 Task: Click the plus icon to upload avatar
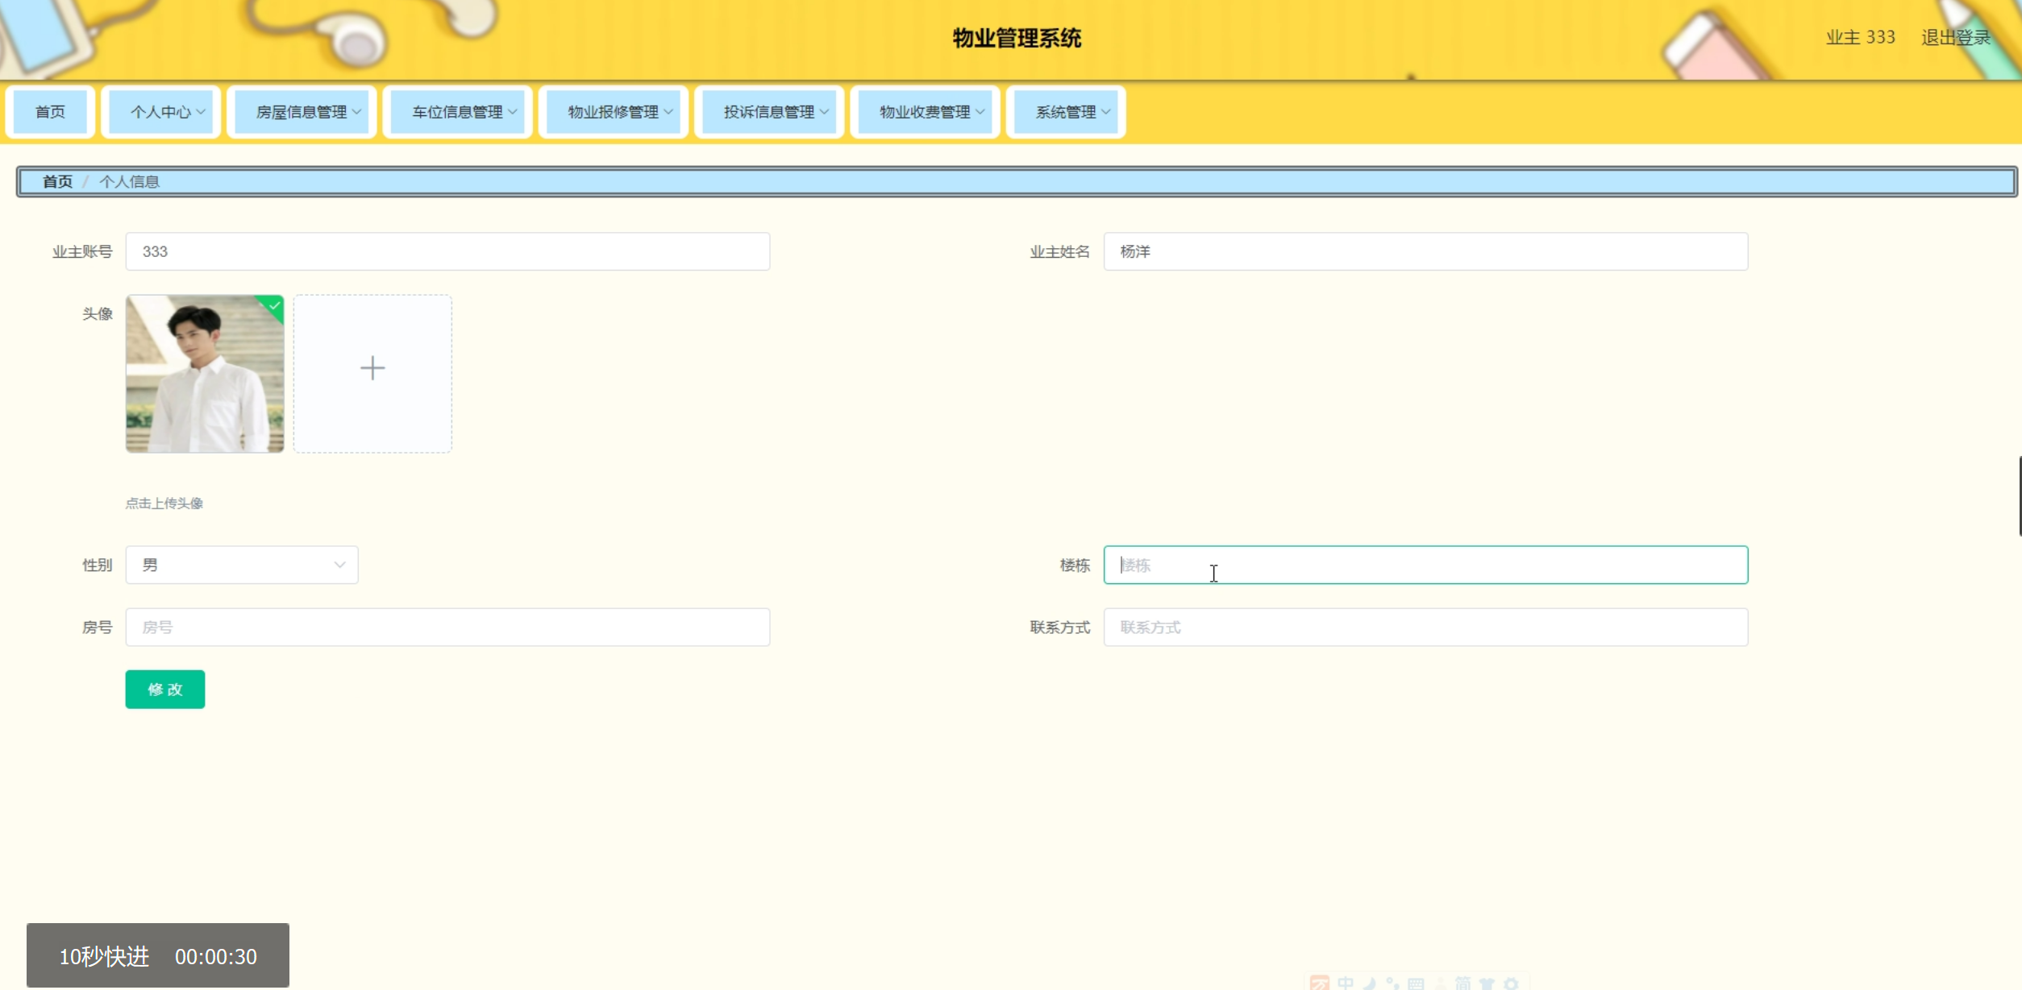point(372,368)
